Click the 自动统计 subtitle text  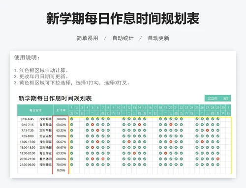(123, 38)
